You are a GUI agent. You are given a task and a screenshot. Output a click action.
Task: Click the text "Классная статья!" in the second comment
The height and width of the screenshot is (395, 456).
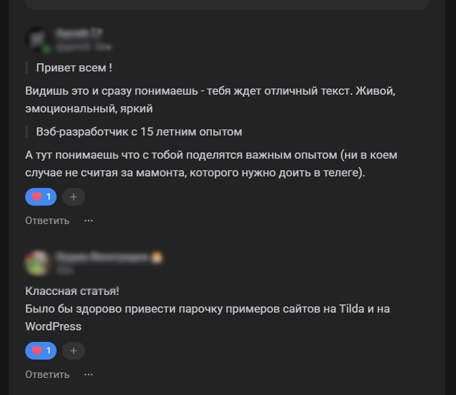pos(72,291)
